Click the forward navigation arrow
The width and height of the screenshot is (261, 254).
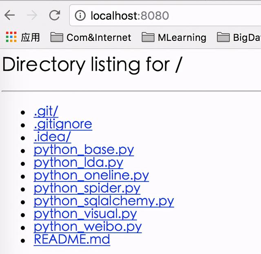[32, 16]
